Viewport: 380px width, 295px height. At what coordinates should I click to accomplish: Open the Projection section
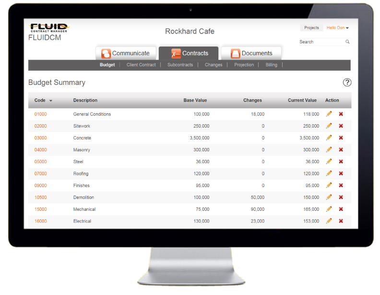(x=244, y=65)
